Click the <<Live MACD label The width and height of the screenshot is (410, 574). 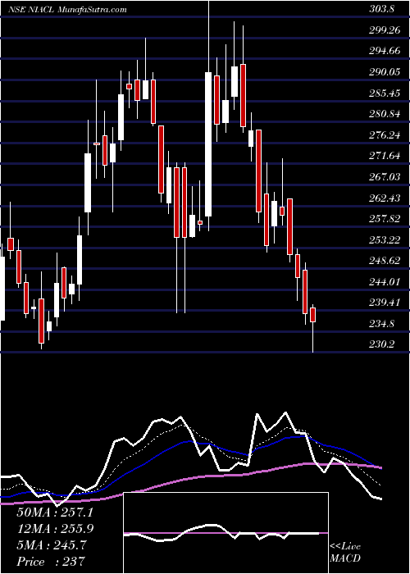click(x=345, y=553)
